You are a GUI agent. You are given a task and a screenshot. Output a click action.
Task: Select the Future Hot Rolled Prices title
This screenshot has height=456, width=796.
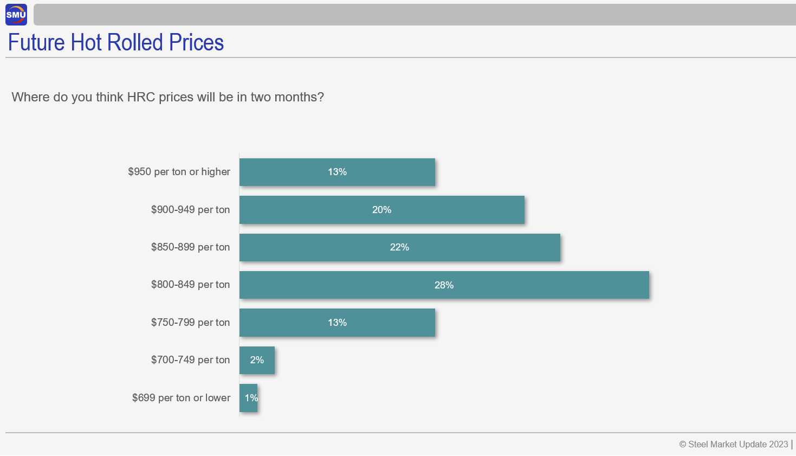click(x=116, y=42)
